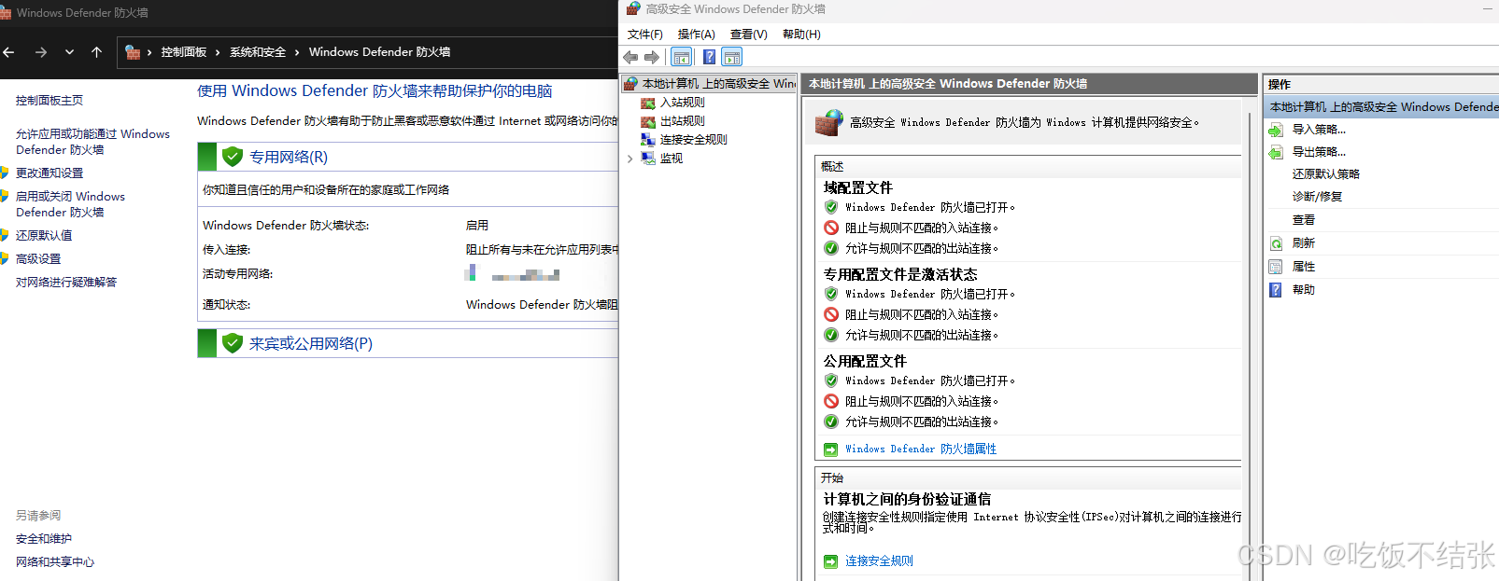Viewport: 1499px width, 581px height.
Task: Open the 操作(A) menu
Action: 696,35
